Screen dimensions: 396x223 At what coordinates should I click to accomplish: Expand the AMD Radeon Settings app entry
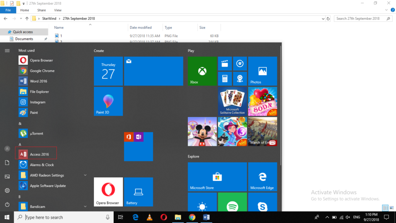(85, 175)
